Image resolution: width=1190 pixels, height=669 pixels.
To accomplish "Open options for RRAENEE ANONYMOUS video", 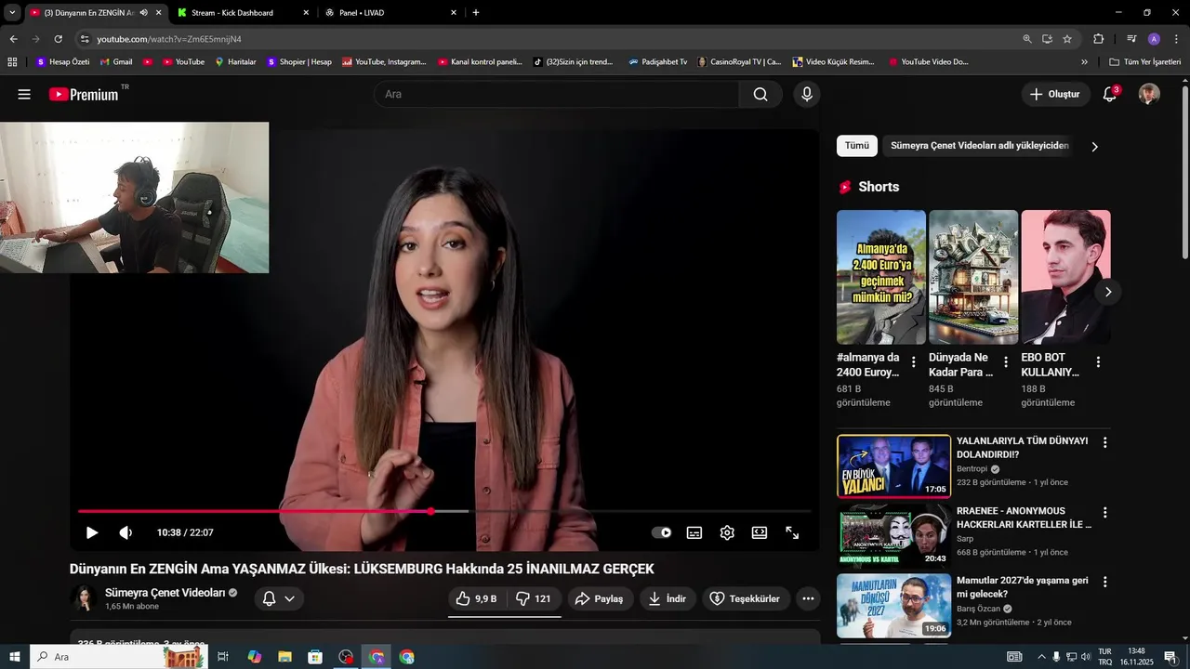I will (1105, 513).
